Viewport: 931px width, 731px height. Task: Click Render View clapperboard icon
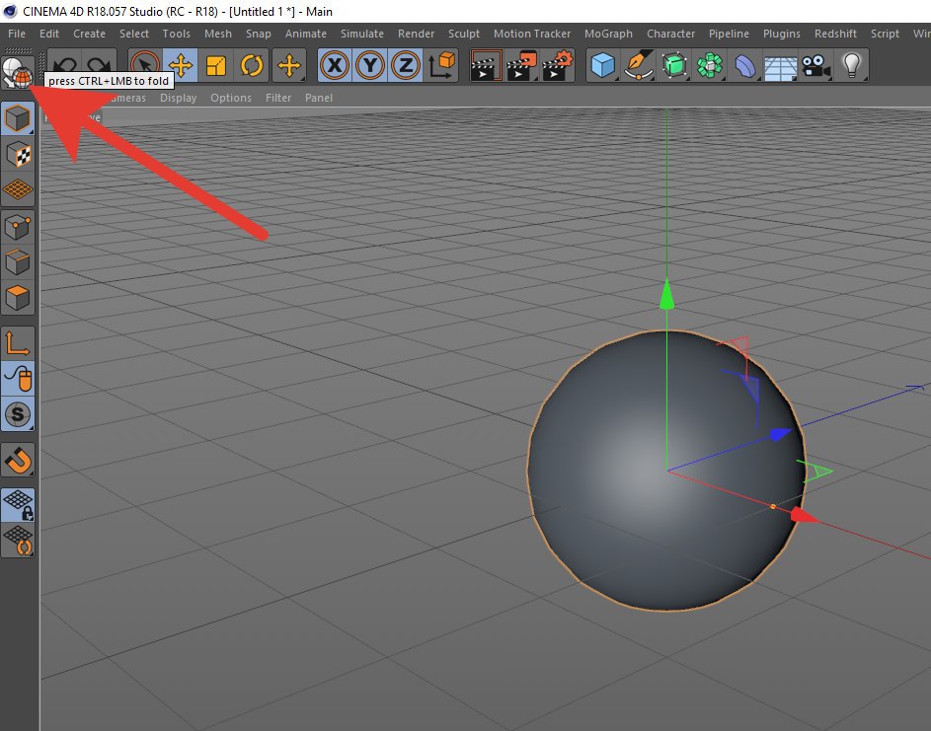point(487,65)
